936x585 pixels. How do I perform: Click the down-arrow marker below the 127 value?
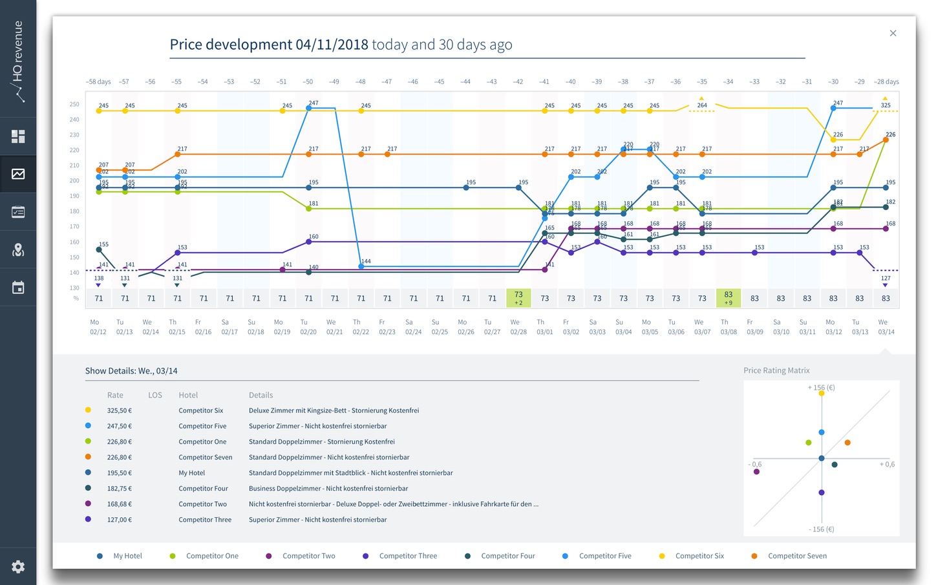click(x=886, y=285)
